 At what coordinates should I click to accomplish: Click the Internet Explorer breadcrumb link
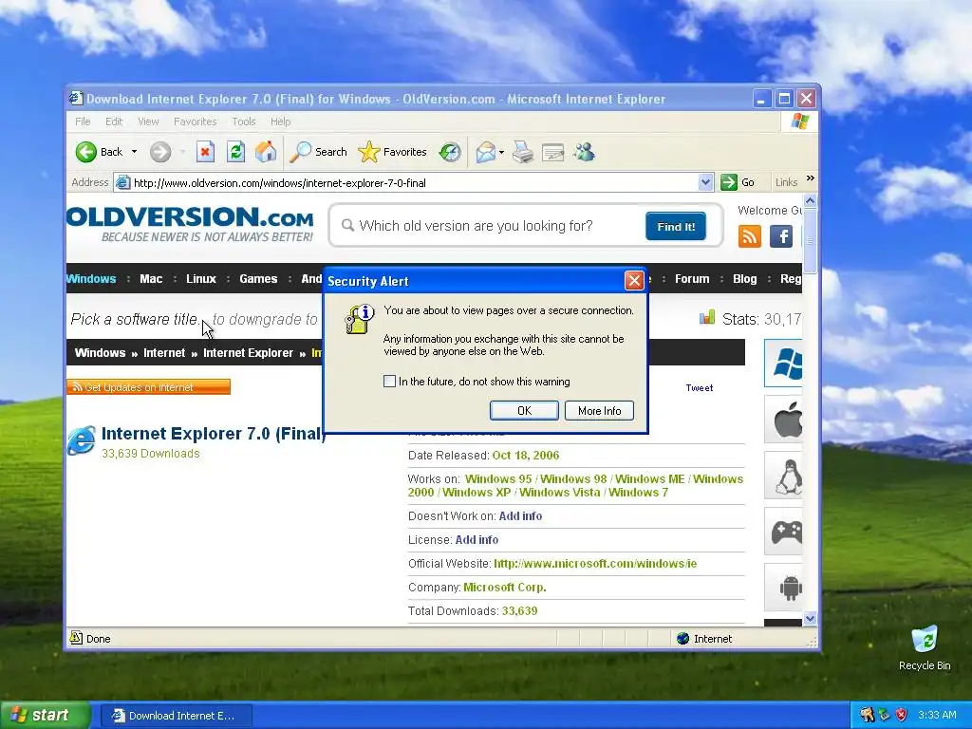tap(248, 353)
